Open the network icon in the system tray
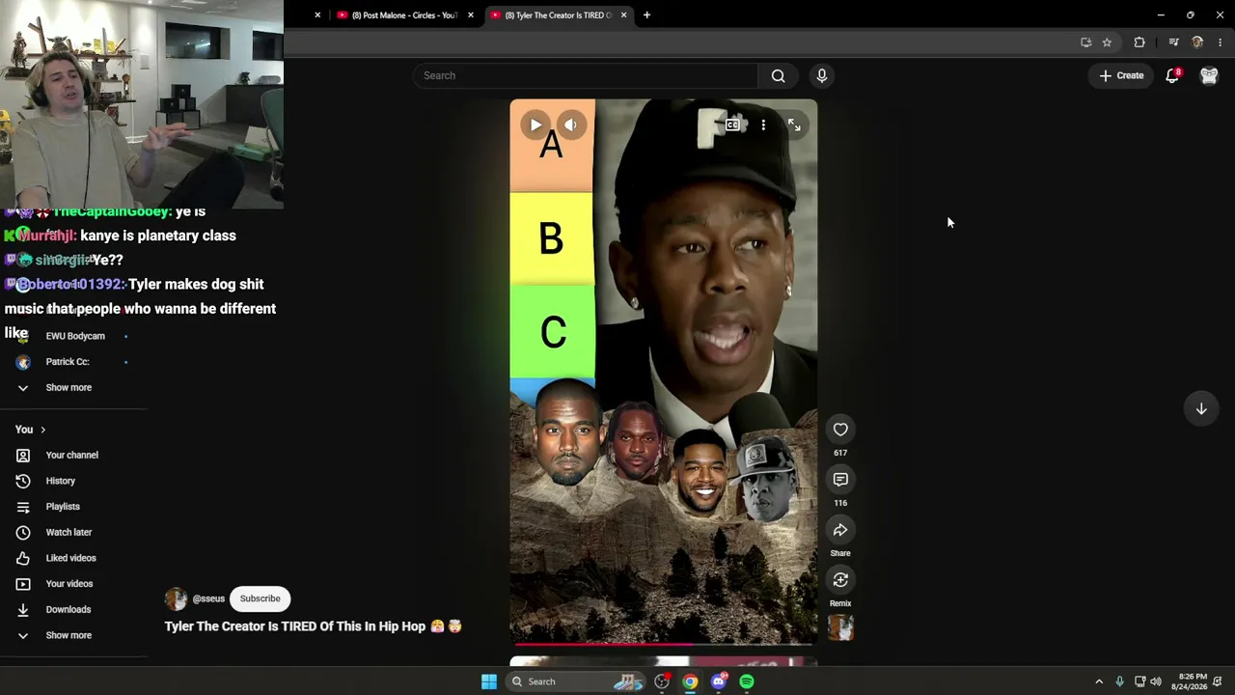The width and height of the screenshot is (1235, 695). [1139, 681]
